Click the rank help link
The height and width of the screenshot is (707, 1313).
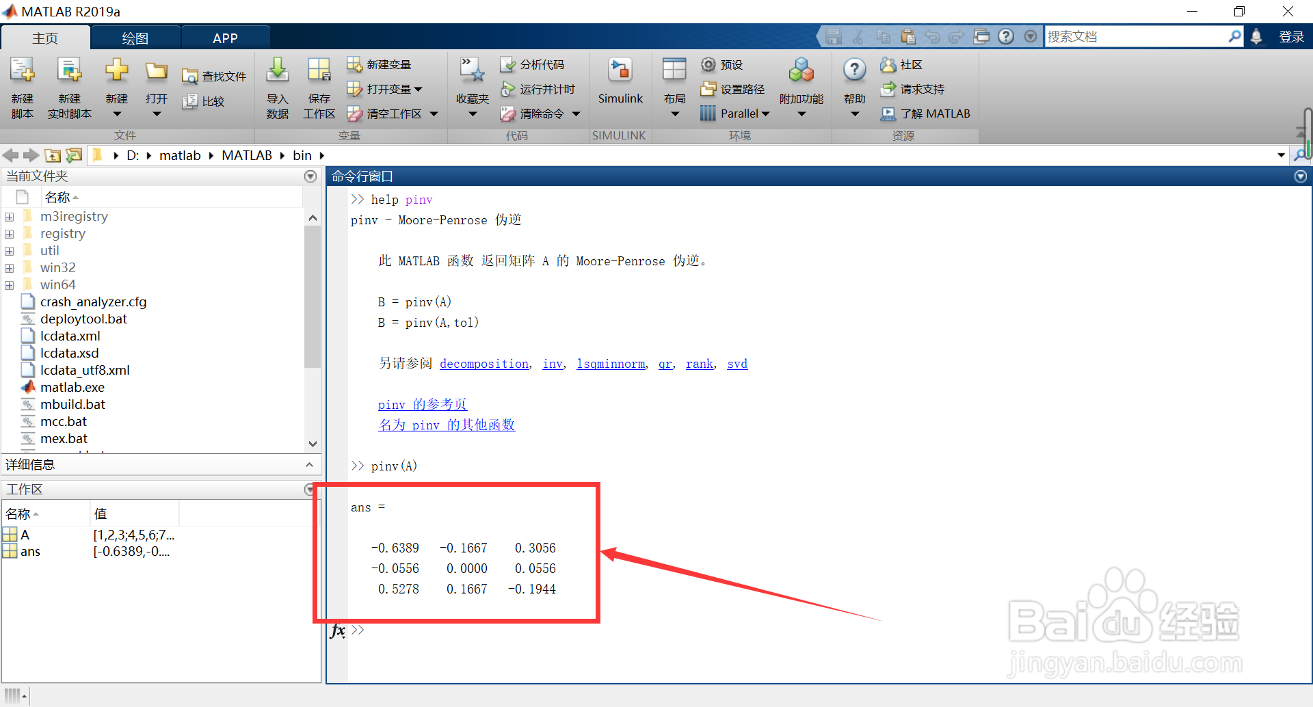[700, 364]
